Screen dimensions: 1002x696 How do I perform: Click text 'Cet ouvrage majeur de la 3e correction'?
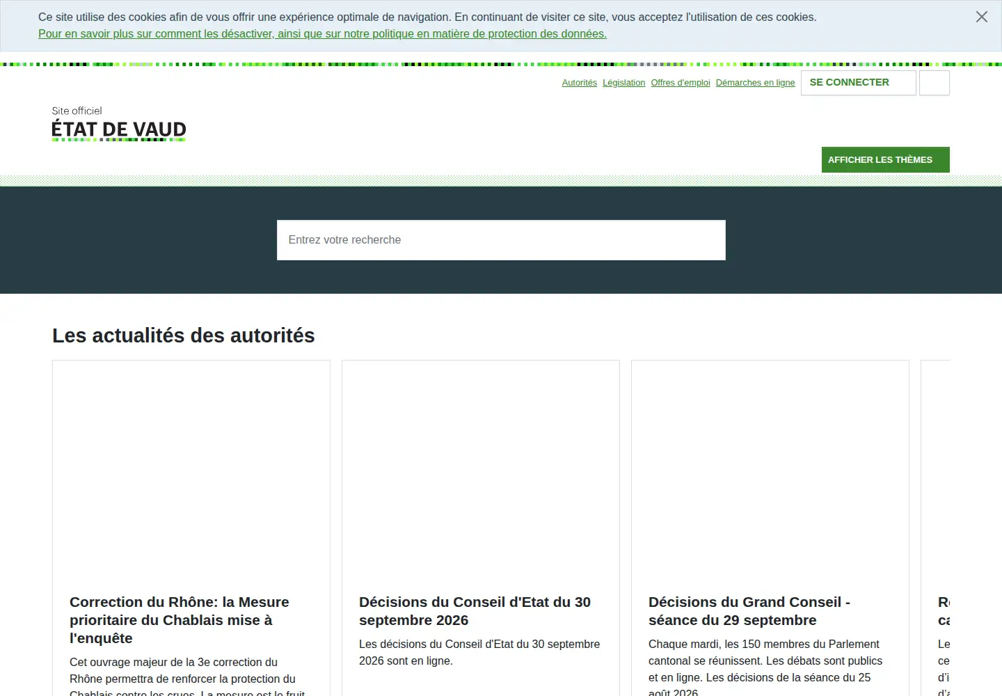[173, 662]
